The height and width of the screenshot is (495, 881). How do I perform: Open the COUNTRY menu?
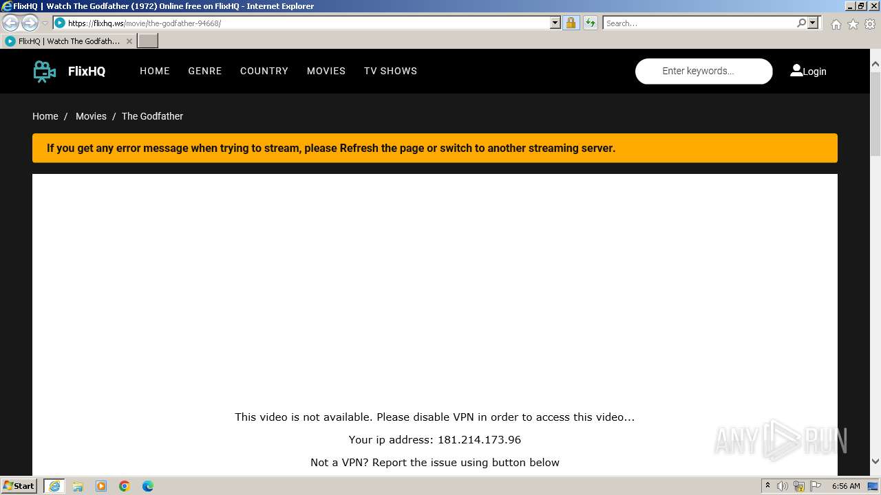click(x=264, y=71)
